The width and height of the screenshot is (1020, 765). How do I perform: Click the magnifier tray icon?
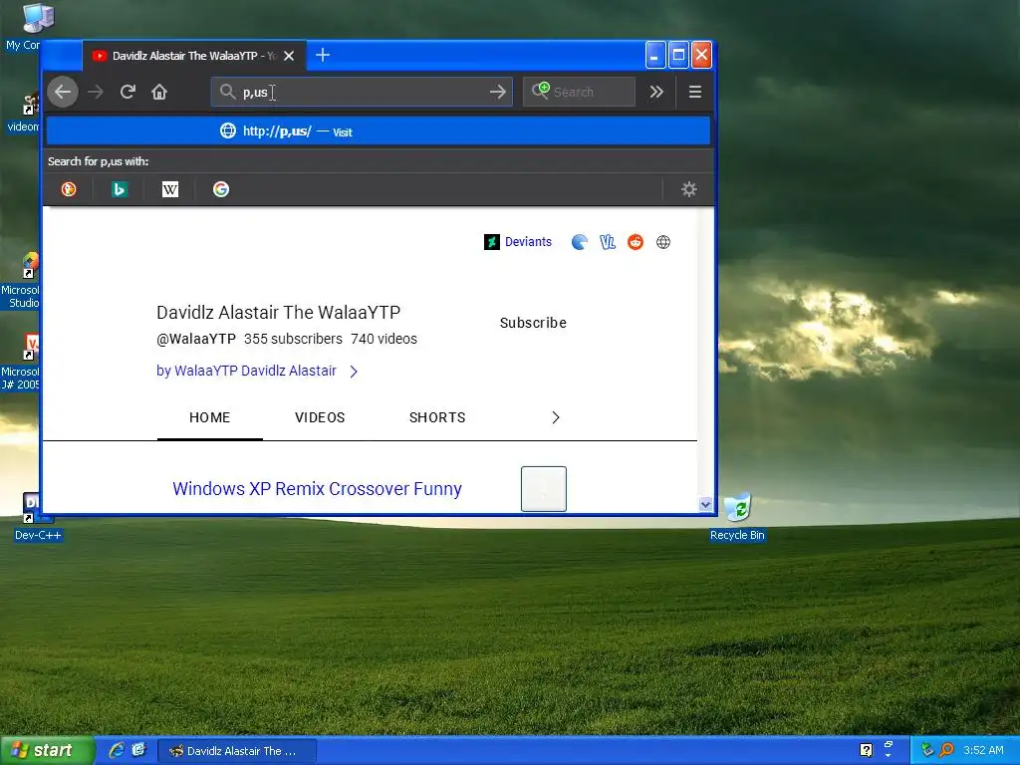pos(946,751)
